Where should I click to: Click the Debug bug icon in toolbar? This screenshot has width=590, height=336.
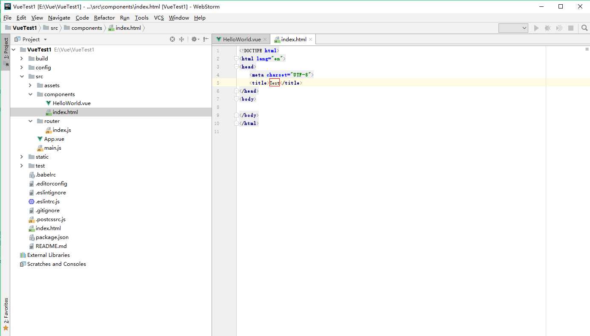pyautogui.click(x=547, y=28)
